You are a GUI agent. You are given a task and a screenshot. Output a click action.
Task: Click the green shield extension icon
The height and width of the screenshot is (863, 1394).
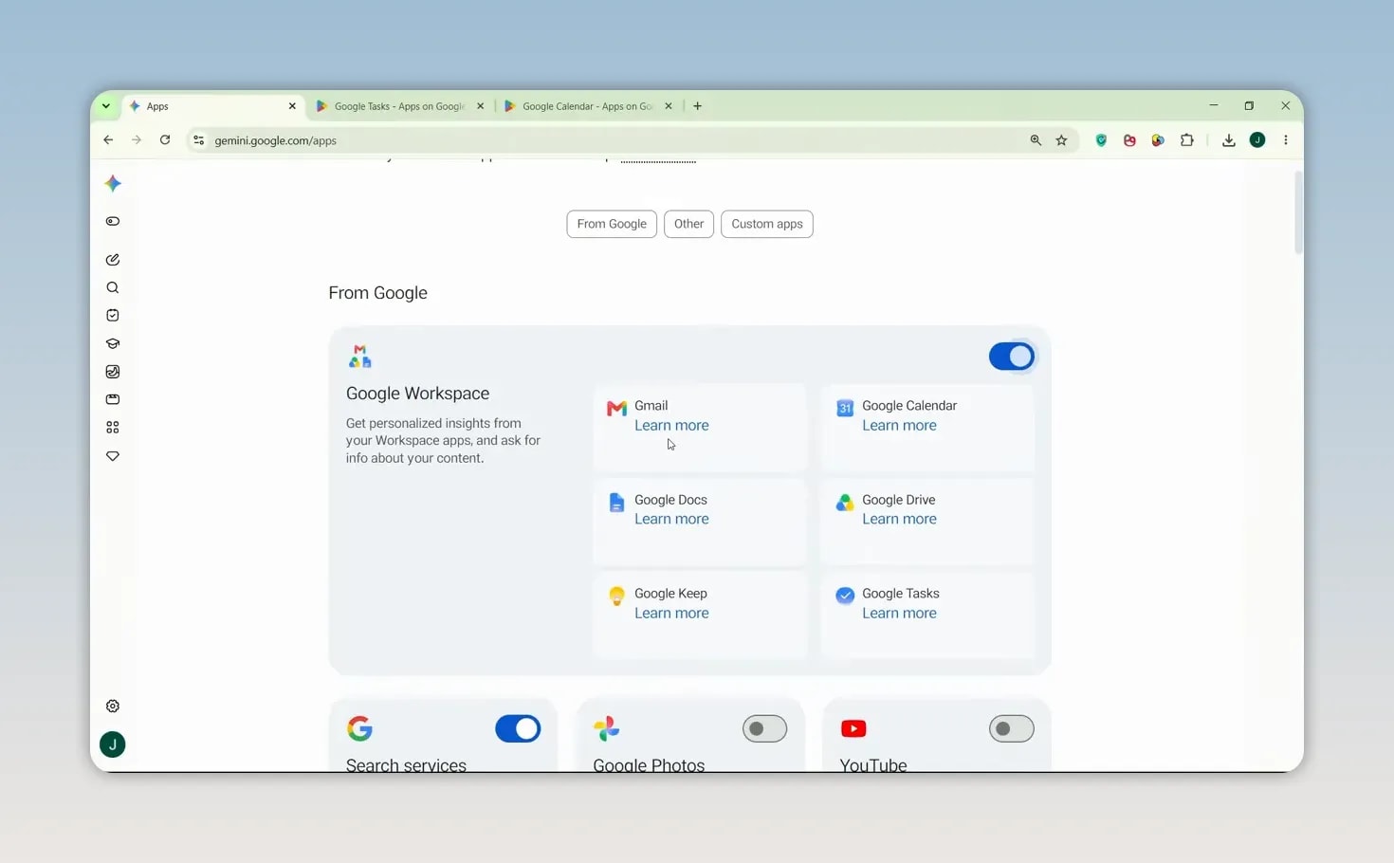[x=1101, y=140]
